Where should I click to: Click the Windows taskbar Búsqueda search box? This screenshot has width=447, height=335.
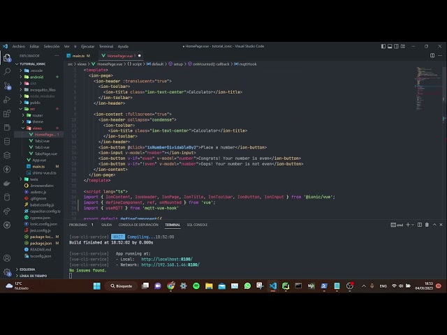(x=121, y=285)
